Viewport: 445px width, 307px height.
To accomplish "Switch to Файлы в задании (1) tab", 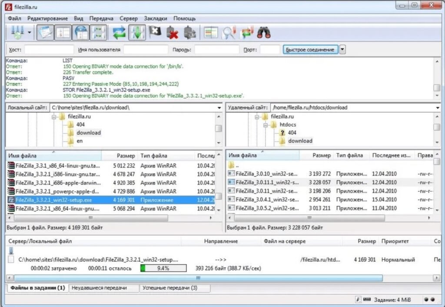I will [x=38, y=288].
